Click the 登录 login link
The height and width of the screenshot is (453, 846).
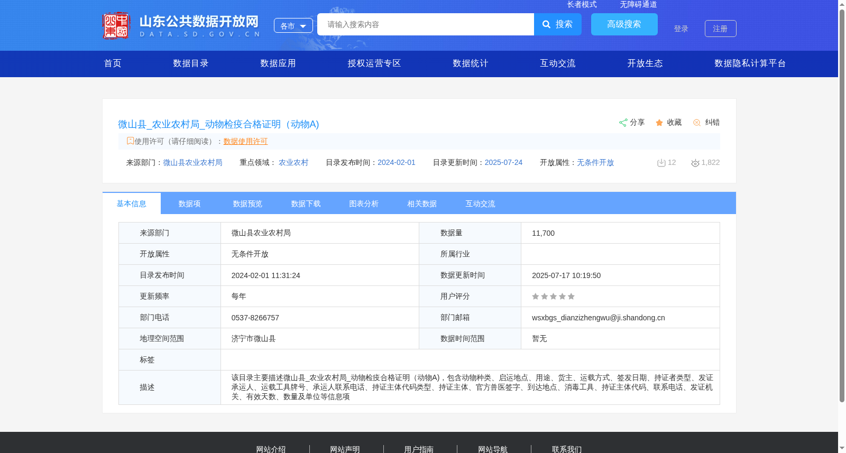click(x=681, y=29)
